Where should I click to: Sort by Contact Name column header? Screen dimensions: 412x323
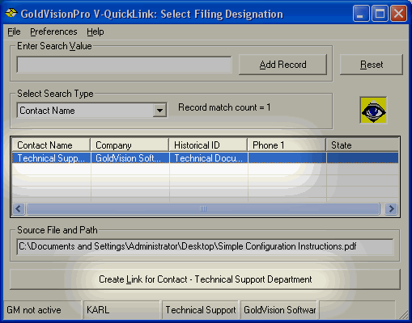tap(51, 145)
